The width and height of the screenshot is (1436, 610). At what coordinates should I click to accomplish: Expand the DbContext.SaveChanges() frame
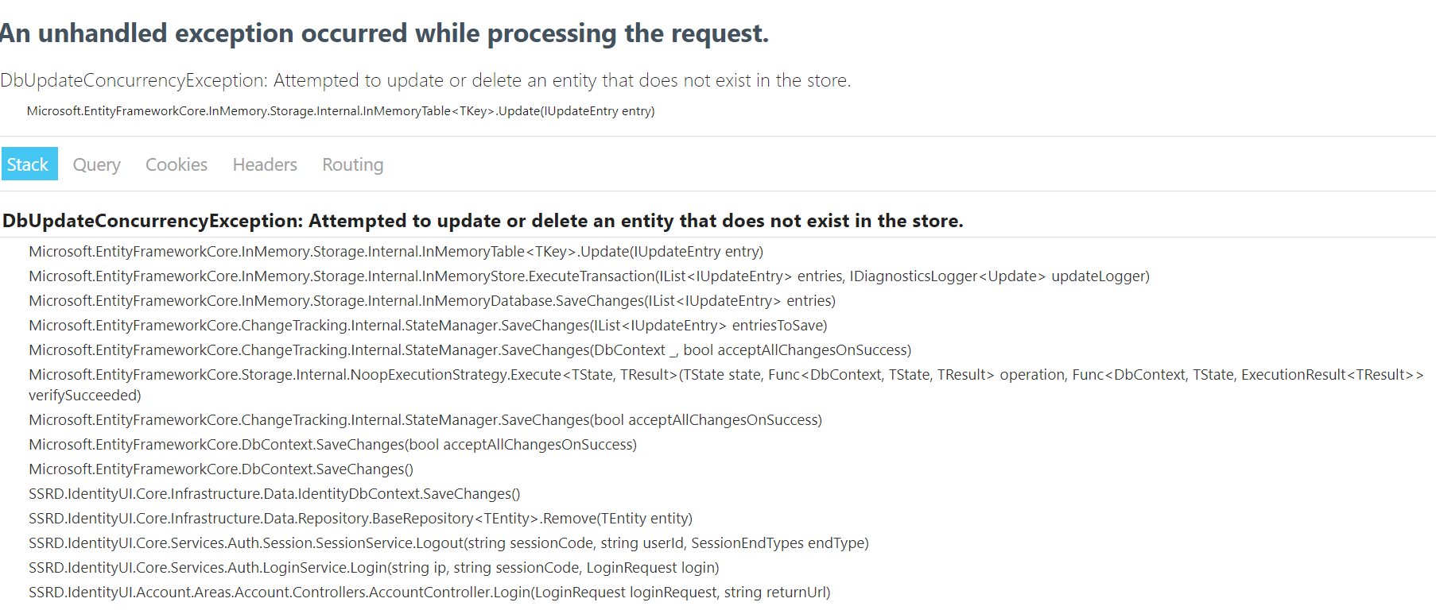220,469
